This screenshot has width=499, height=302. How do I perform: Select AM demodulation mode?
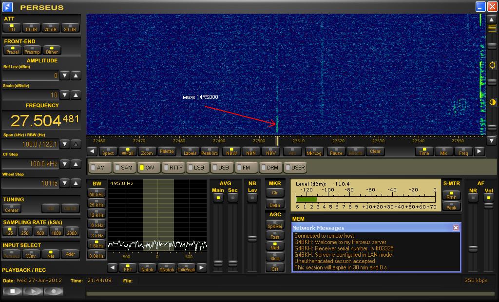pos(100,168)
